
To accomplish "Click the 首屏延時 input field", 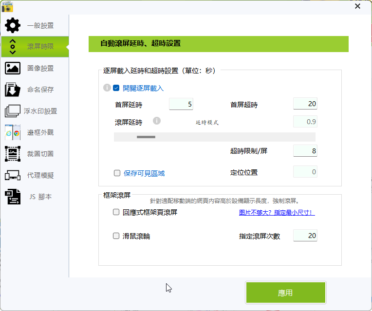I will click(x=181, y=104).
